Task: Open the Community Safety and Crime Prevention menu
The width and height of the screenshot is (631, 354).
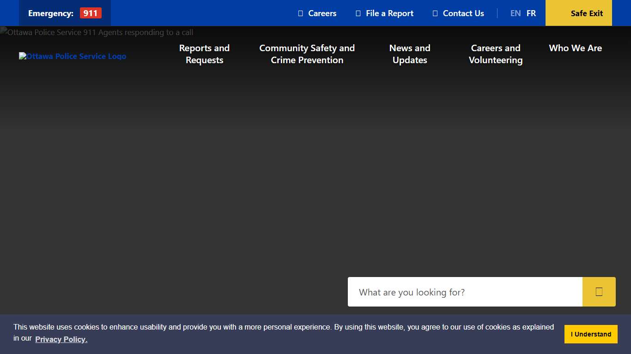Action: pos(307,54)
